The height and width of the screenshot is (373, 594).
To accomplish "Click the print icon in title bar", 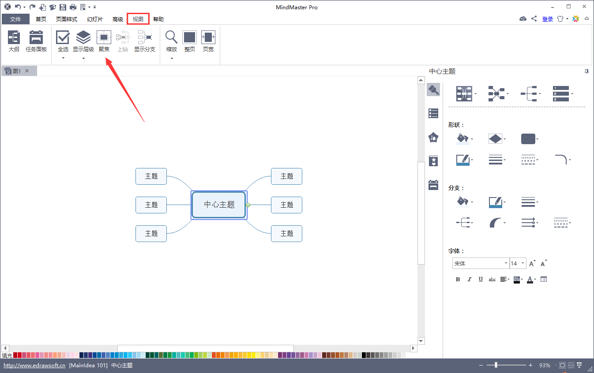I will (x=73, y=7).
